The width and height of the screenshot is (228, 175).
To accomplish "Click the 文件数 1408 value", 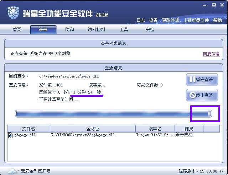I will (x=51, y=85).
